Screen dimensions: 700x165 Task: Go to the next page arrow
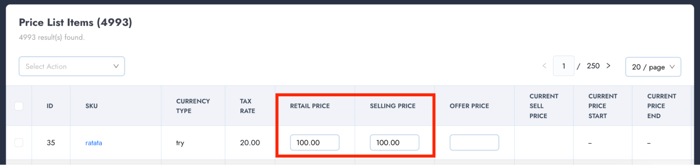pyautogui.click(x=609, y=66)
